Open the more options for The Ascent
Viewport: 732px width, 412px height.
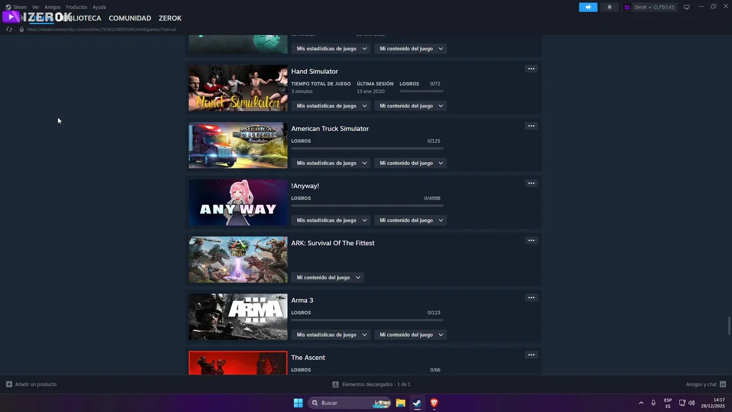[x=531, y=355]
